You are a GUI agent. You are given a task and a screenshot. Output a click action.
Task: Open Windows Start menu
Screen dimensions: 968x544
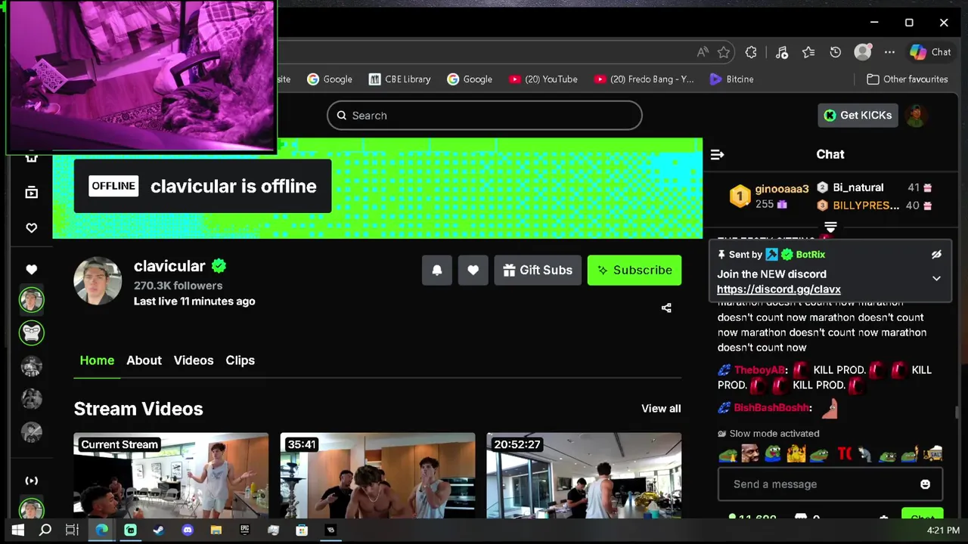click(x=18, y=530)
